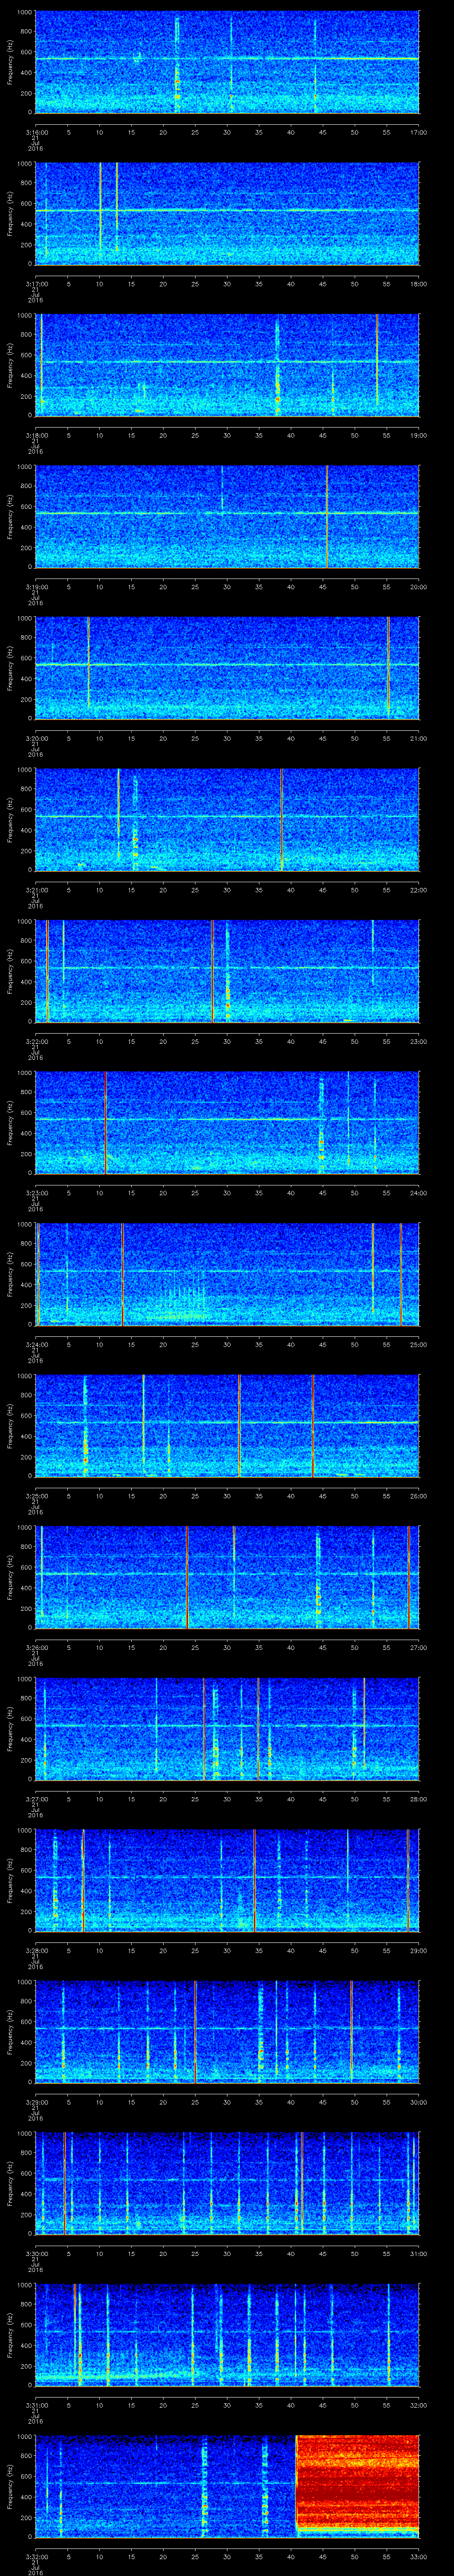Select the spectrogram panel starting at 3:31:00
Screen dimensions: 454x2576
click(227, 2336)
